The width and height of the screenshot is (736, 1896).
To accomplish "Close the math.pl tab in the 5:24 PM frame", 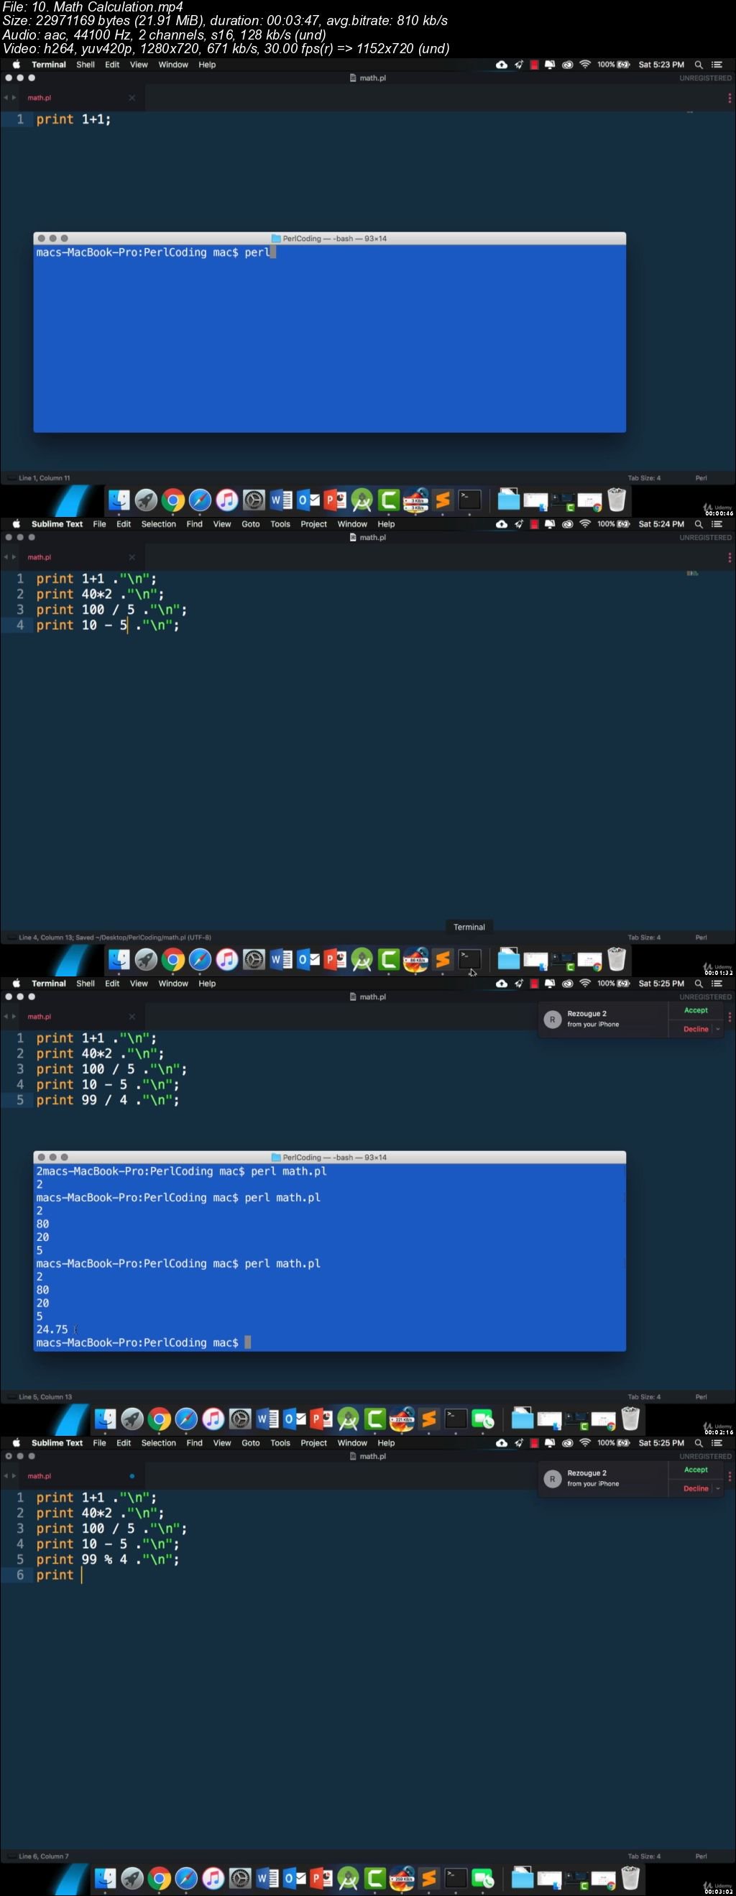I will [132, 557].
